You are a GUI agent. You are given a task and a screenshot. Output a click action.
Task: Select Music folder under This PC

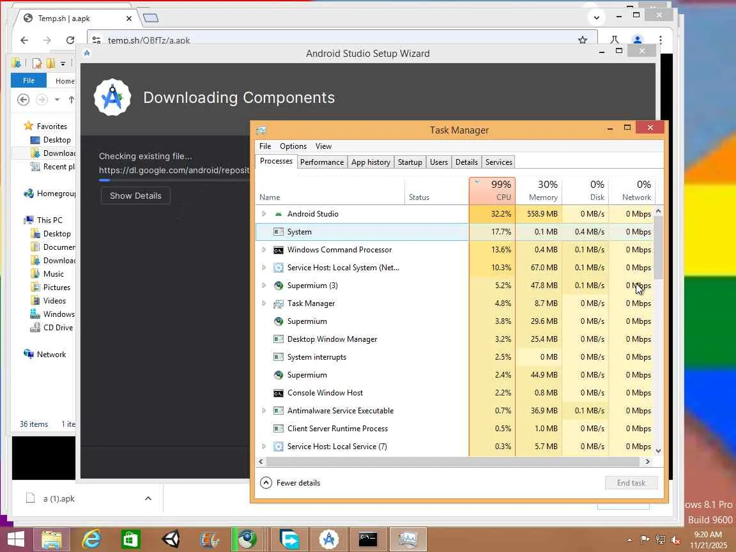click(x=47, y=273)
